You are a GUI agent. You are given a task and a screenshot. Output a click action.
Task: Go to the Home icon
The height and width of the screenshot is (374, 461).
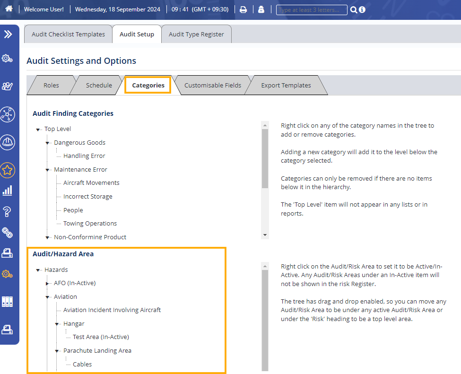(x=9, y=9)
